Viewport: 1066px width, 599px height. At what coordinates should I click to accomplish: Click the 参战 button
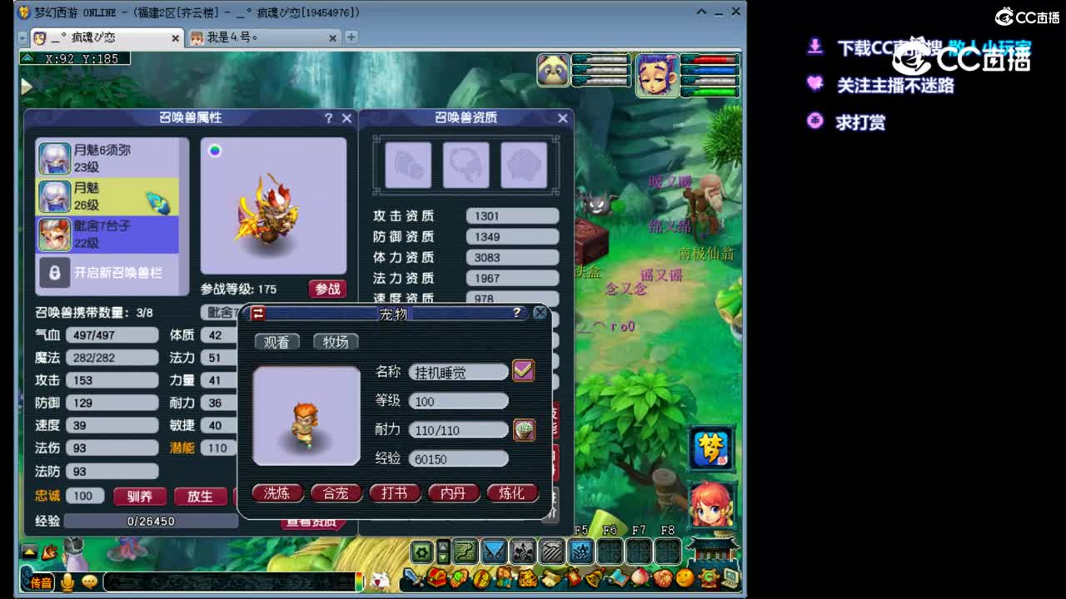coord(327,289)
